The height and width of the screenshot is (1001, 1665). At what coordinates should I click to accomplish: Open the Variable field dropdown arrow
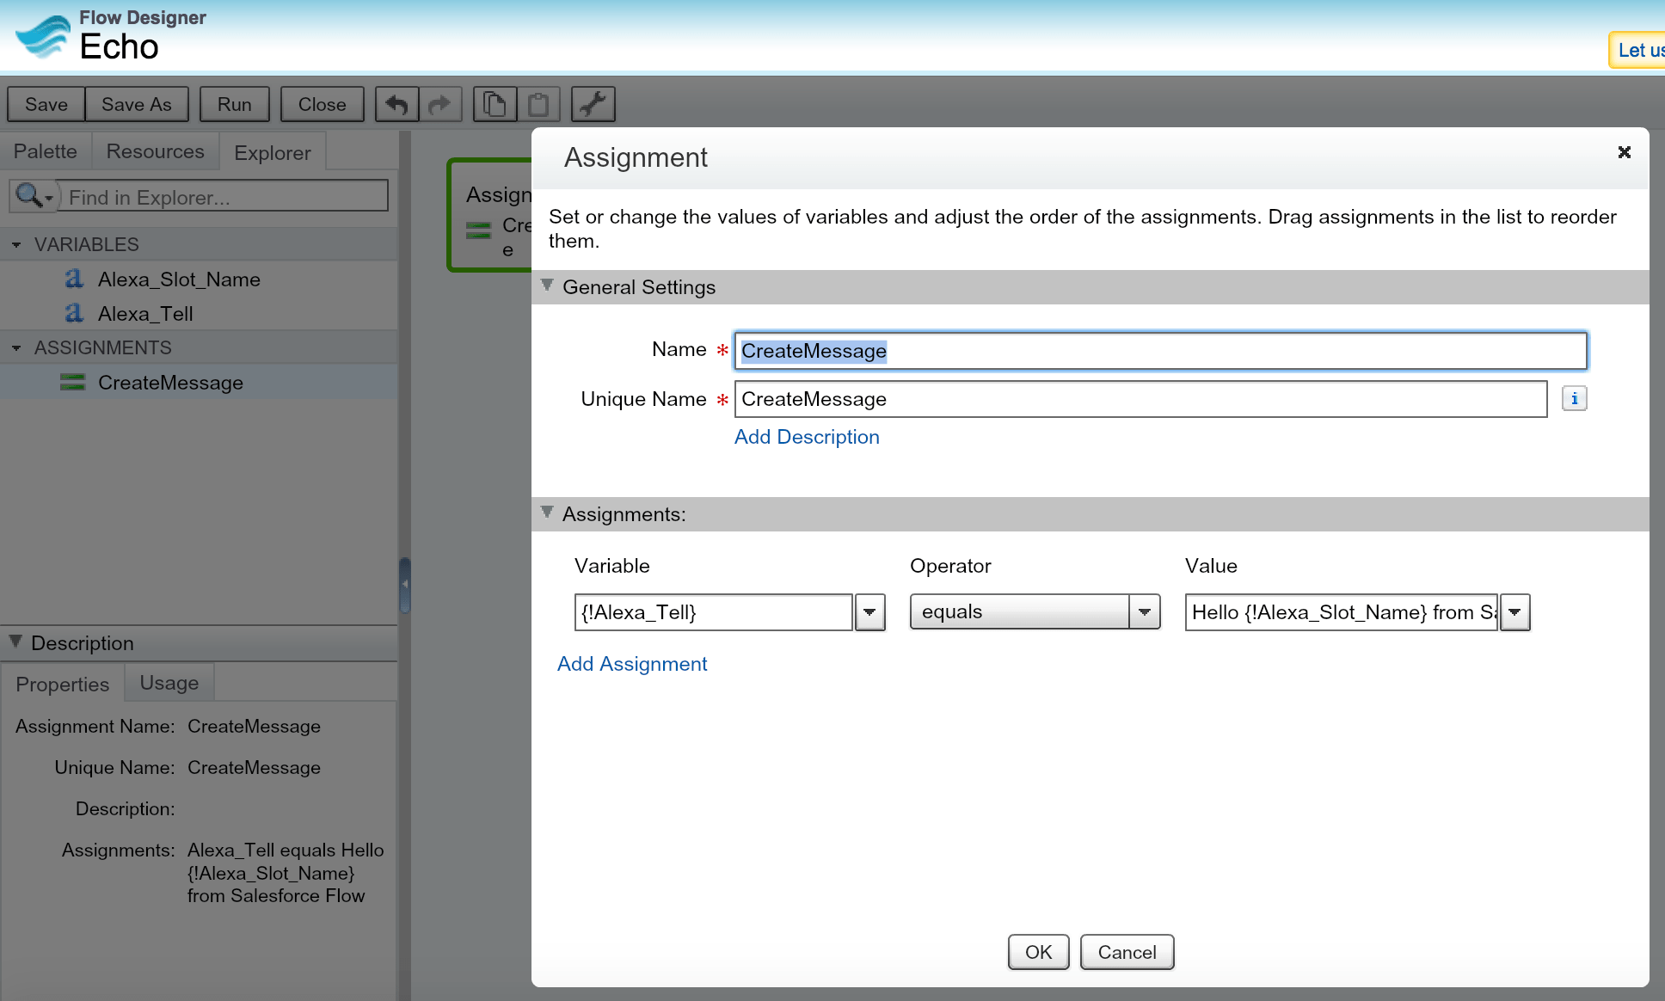(x=869, y=612)
